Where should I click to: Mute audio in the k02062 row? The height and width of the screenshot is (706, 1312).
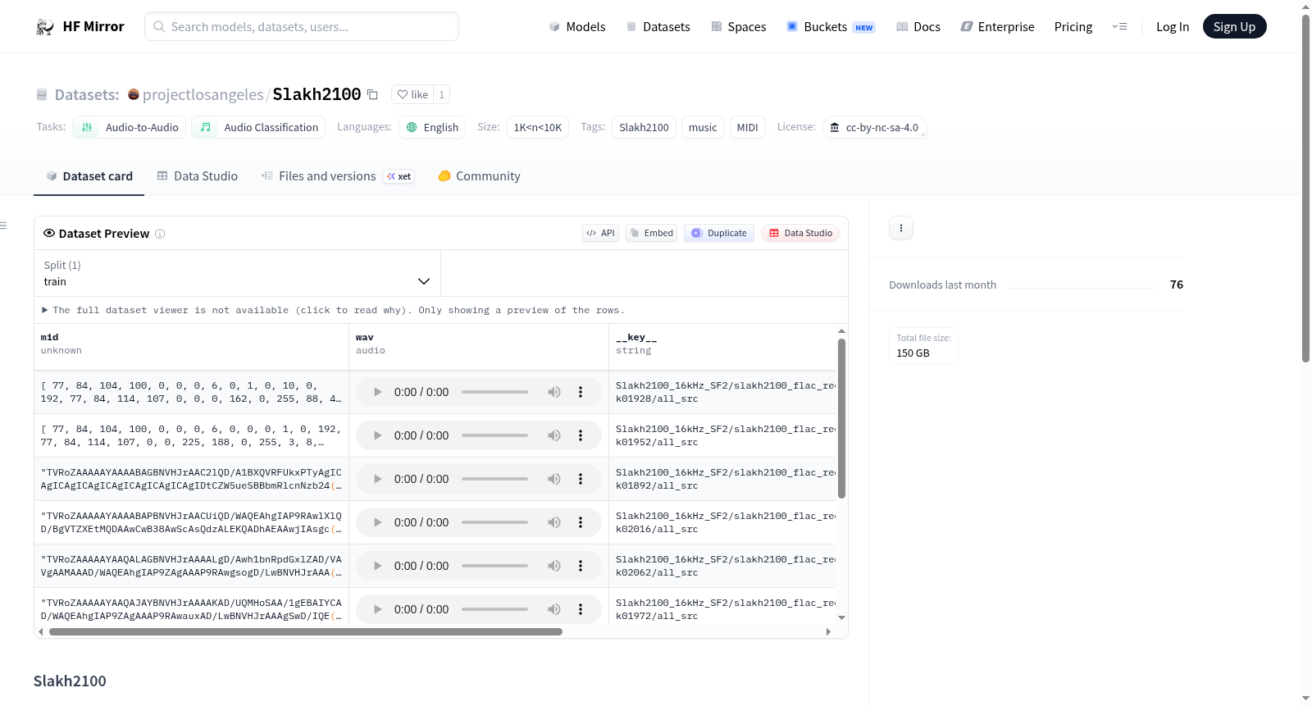(x=554, y=566)
